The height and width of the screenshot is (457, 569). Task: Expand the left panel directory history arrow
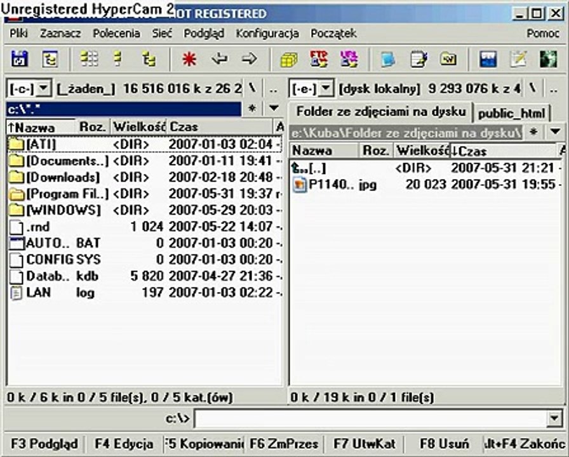(x=274, y=108)
